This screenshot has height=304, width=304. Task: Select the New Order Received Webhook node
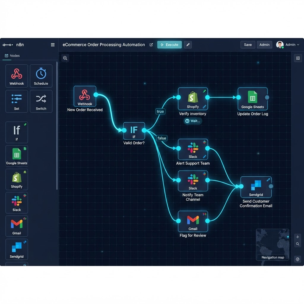click(85, 96)
